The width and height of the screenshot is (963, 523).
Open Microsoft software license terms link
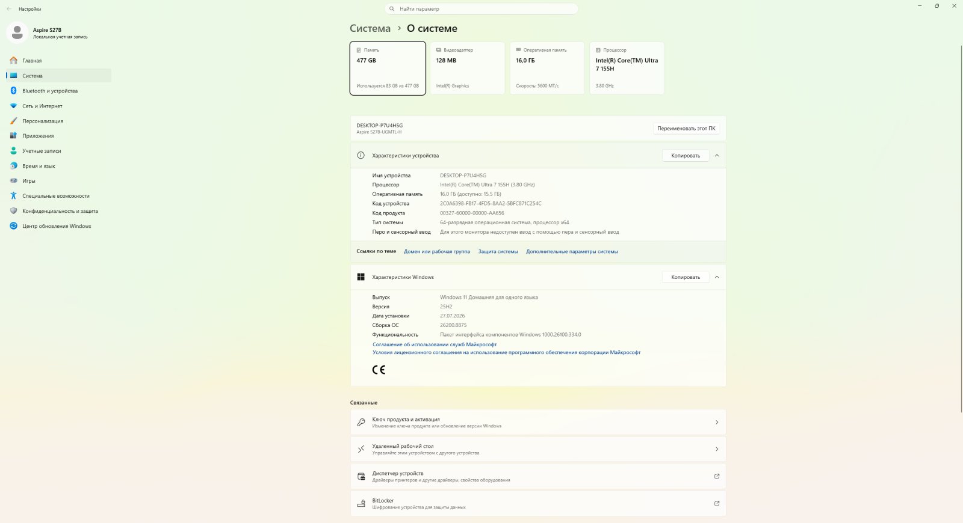coord(507,353)
